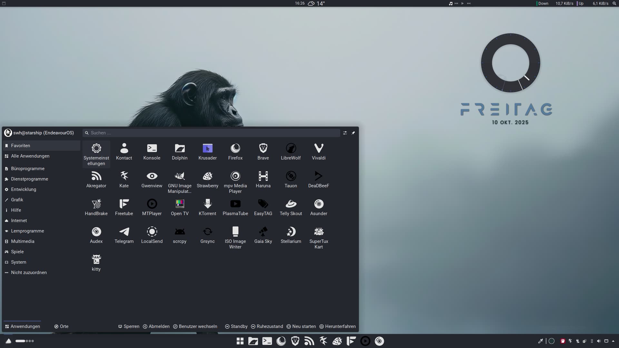Start HandBrake from favorites
The image size is (619, 348).
[x=96, y=207]
